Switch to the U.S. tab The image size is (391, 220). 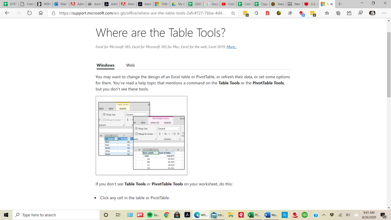point(311,4)
